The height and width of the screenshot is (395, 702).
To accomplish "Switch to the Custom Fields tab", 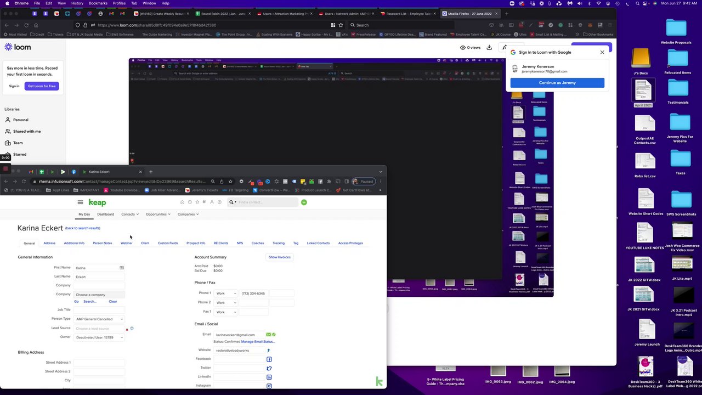I will [168, 243].
